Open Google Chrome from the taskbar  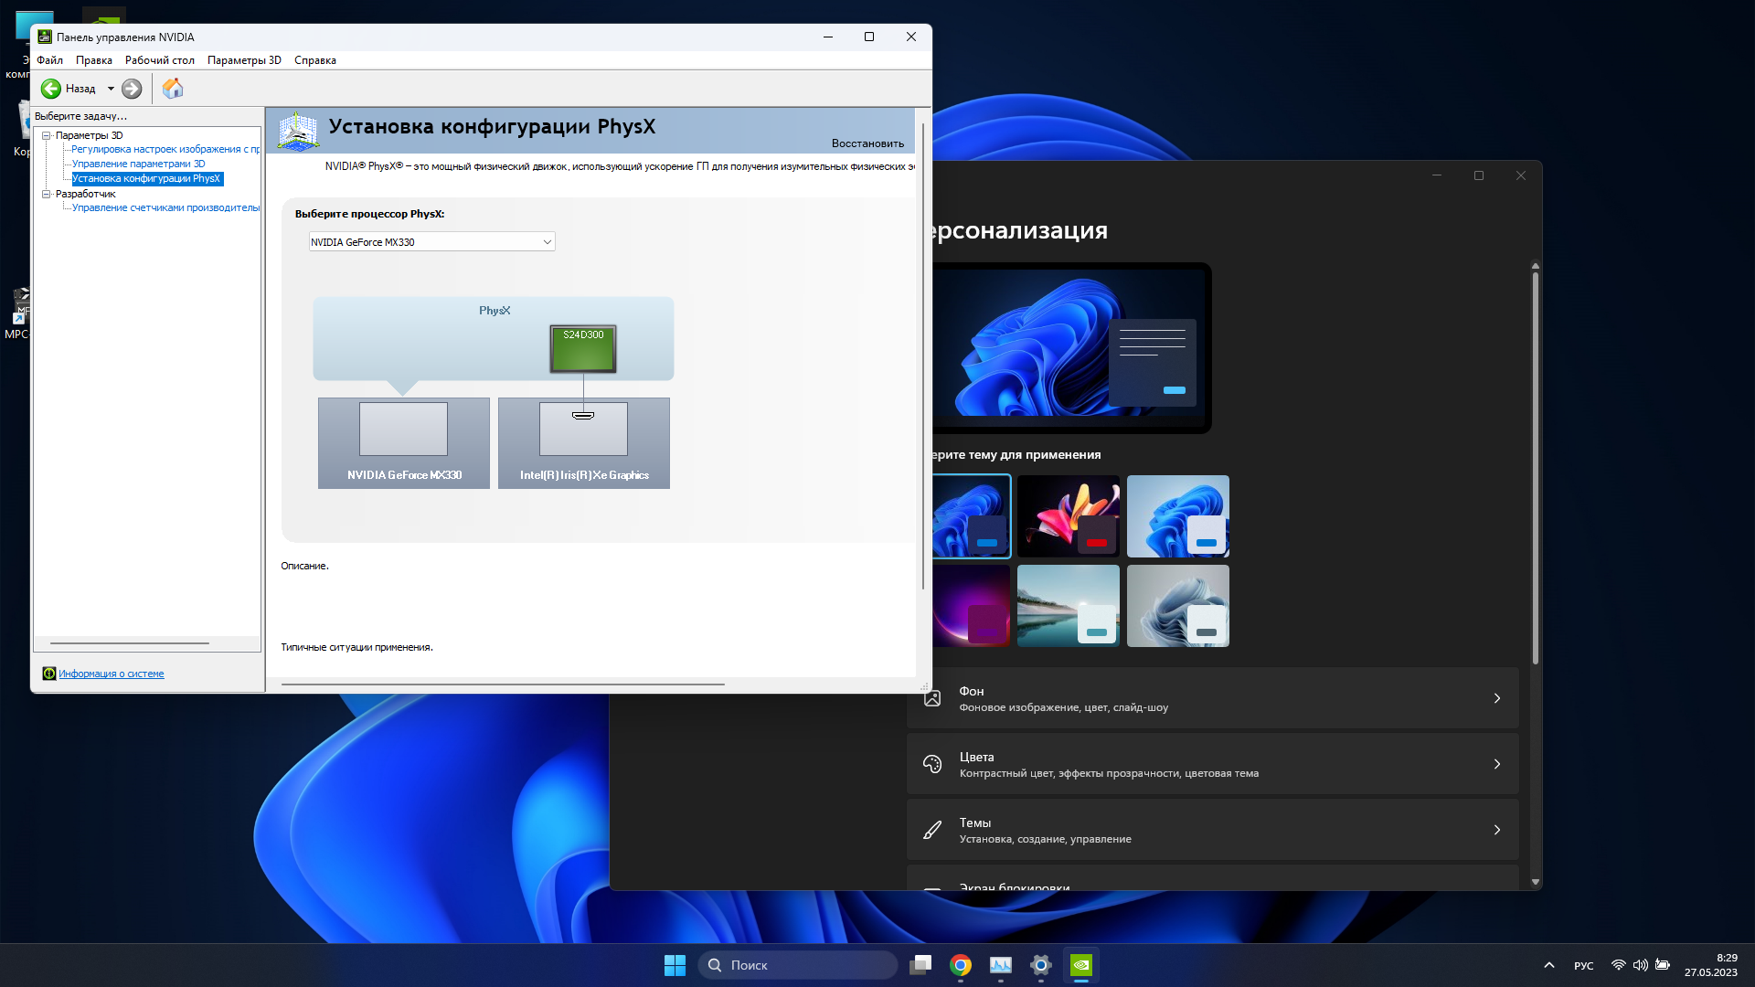[960, 965]
